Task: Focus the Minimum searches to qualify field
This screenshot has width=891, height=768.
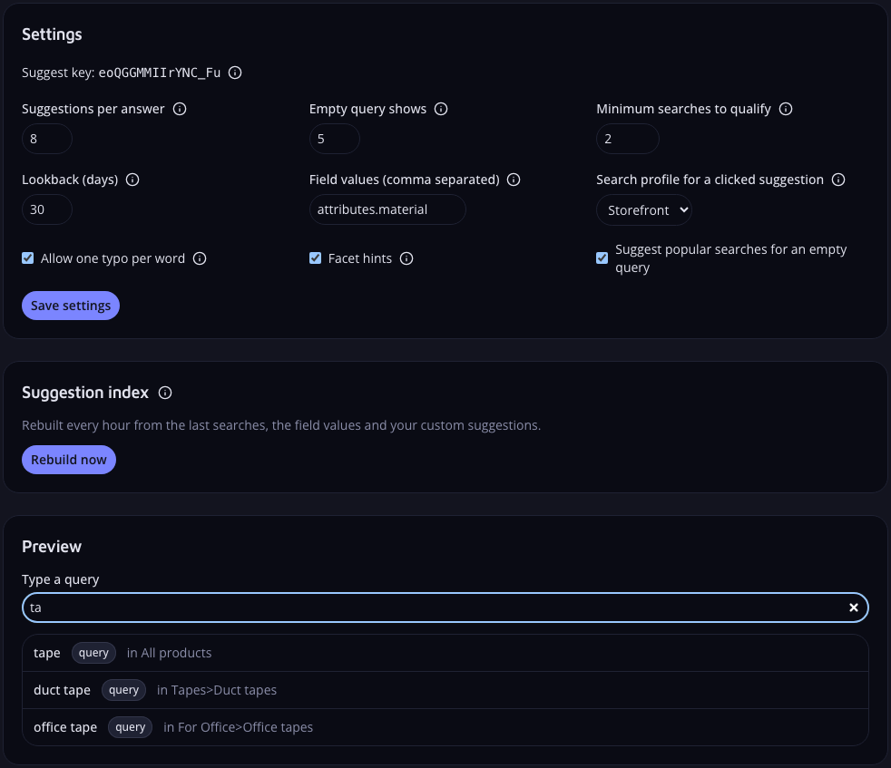Action: [628, 139]
